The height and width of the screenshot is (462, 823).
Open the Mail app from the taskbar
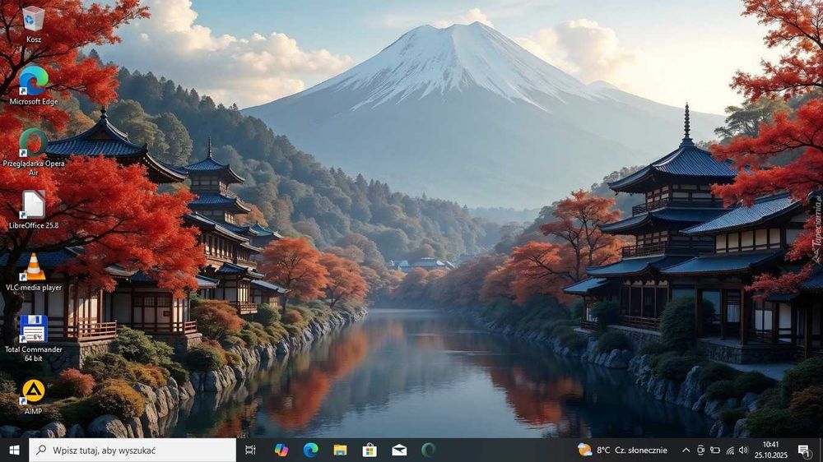click(x=399, y=450)
